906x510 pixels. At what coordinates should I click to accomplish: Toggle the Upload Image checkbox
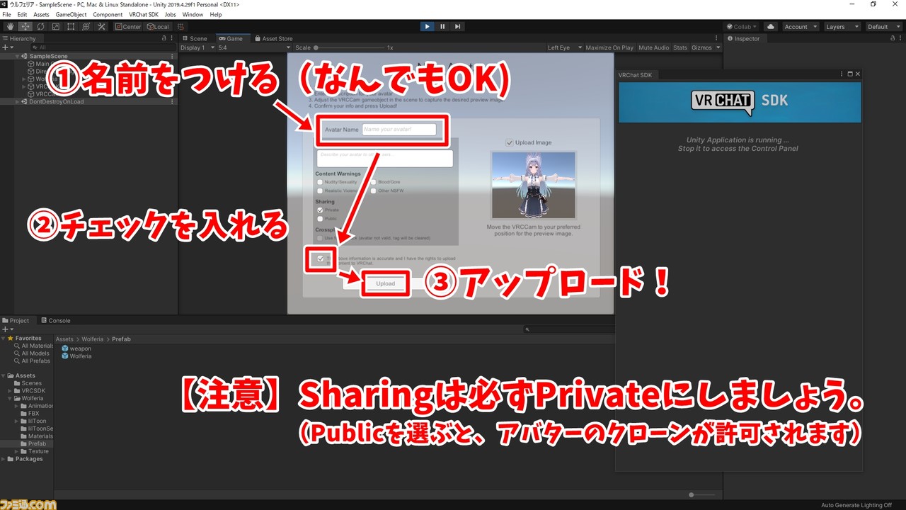tap(510, 142)
